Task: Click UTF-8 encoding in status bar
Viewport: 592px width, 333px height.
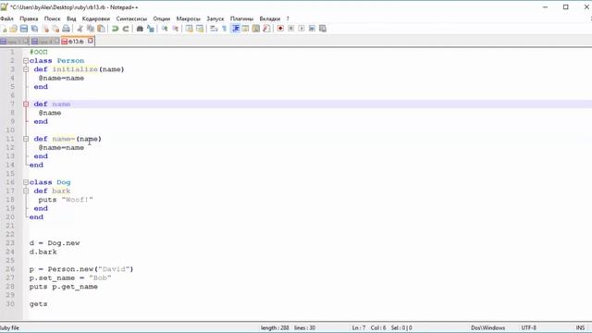Action: point(528,327)
